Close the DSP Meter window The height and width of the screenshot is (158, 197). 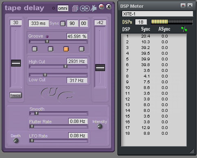[190, 6]
